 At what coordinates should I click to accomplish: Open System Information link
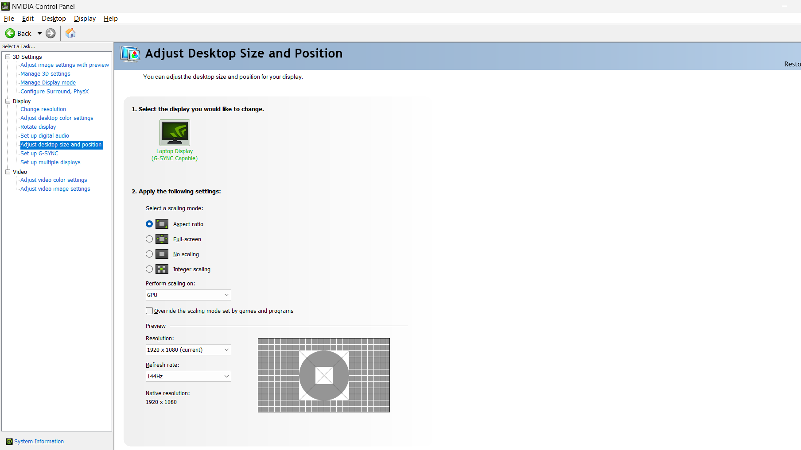39,442
